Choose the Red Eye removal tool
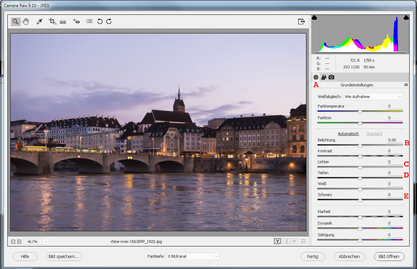The height and width of the screenshot is (269, 417). pyautogui.click(x=76, y=22)
